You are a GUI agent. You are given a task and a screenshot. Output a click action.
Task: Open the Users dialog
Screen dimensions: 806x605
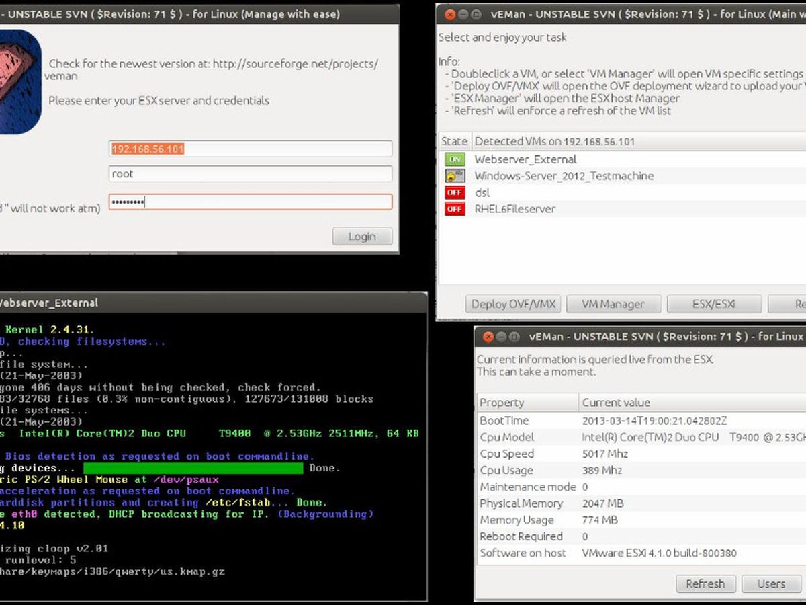[x=770, y=583]
